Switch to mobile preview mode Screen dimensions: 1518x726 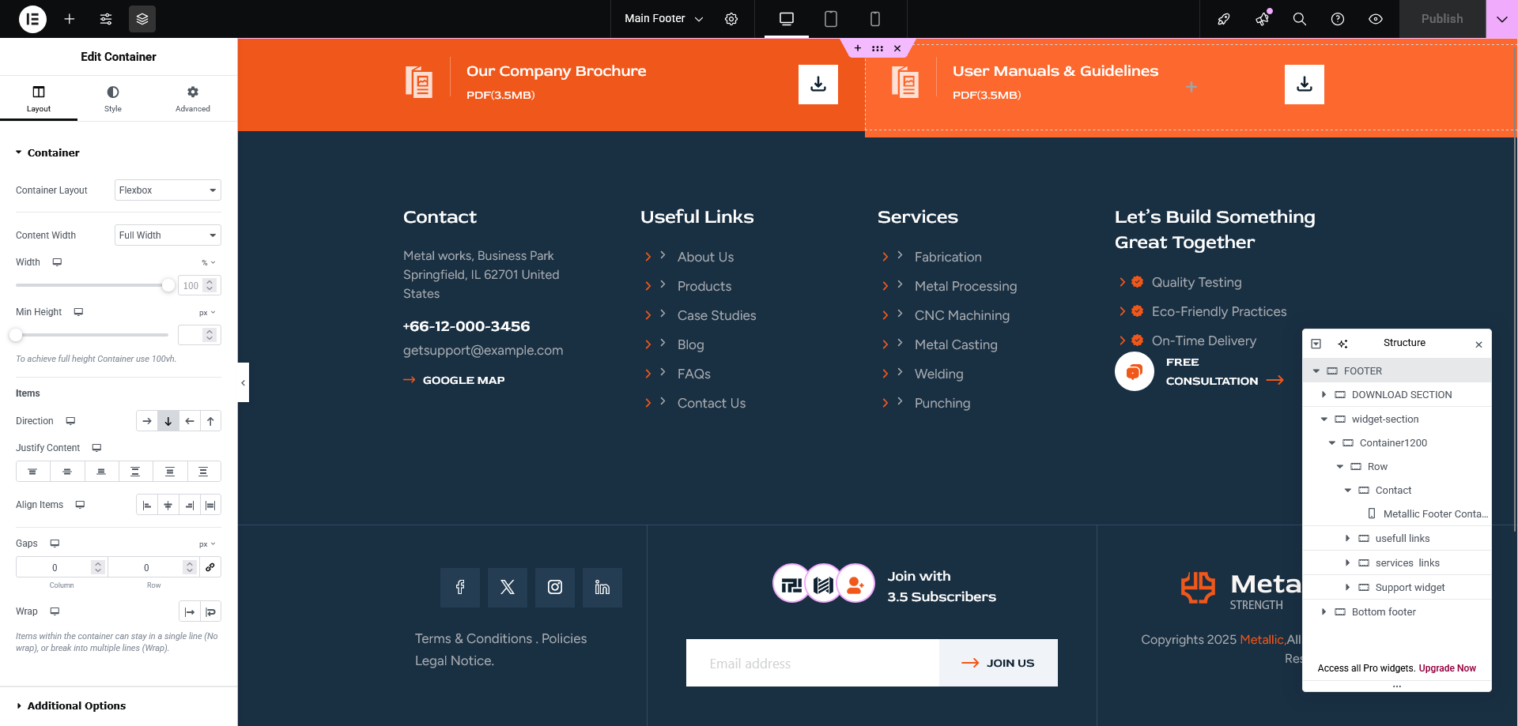[875, 19]
